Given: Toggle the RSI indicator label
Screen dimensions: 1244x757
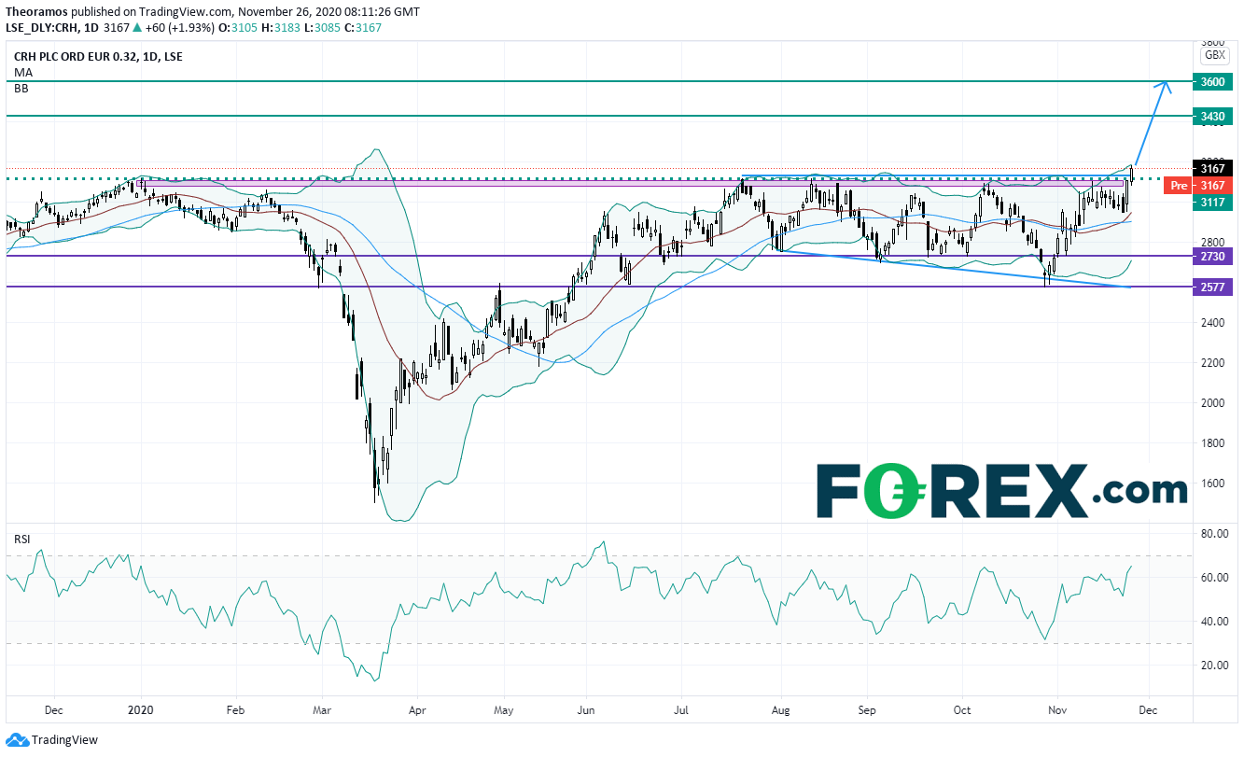Looking at the screenshot, I should pyautogui.click(x=21, y=539).
